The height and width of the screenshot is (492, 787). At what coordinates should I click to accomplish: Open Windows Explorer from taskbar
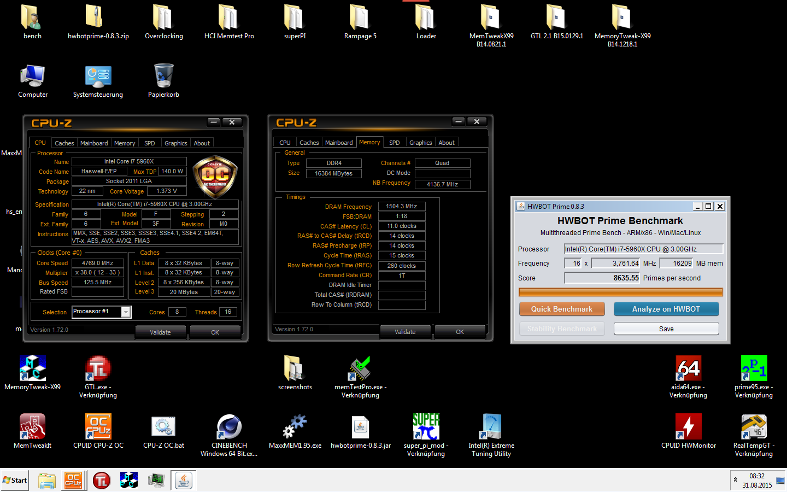pos(47,481)
